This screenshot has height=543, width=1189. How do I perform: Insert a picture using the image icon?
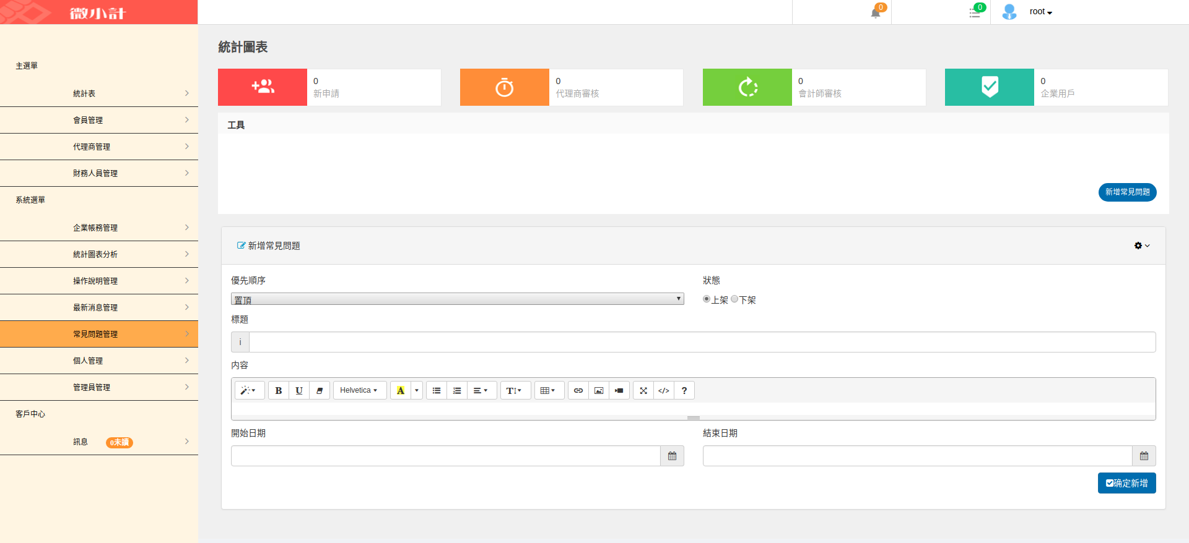point(599,390)
